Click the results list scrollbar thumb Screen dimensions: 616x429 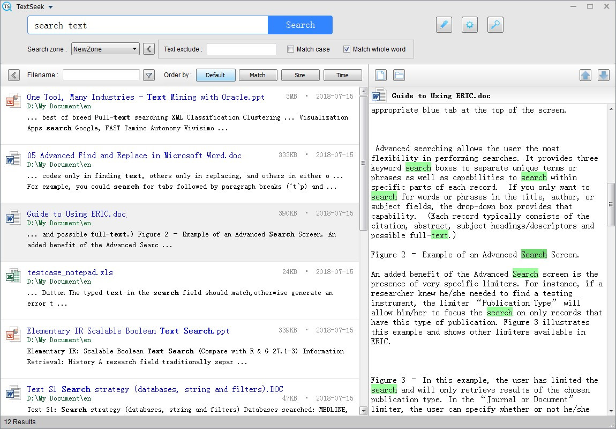click(363, 163)
